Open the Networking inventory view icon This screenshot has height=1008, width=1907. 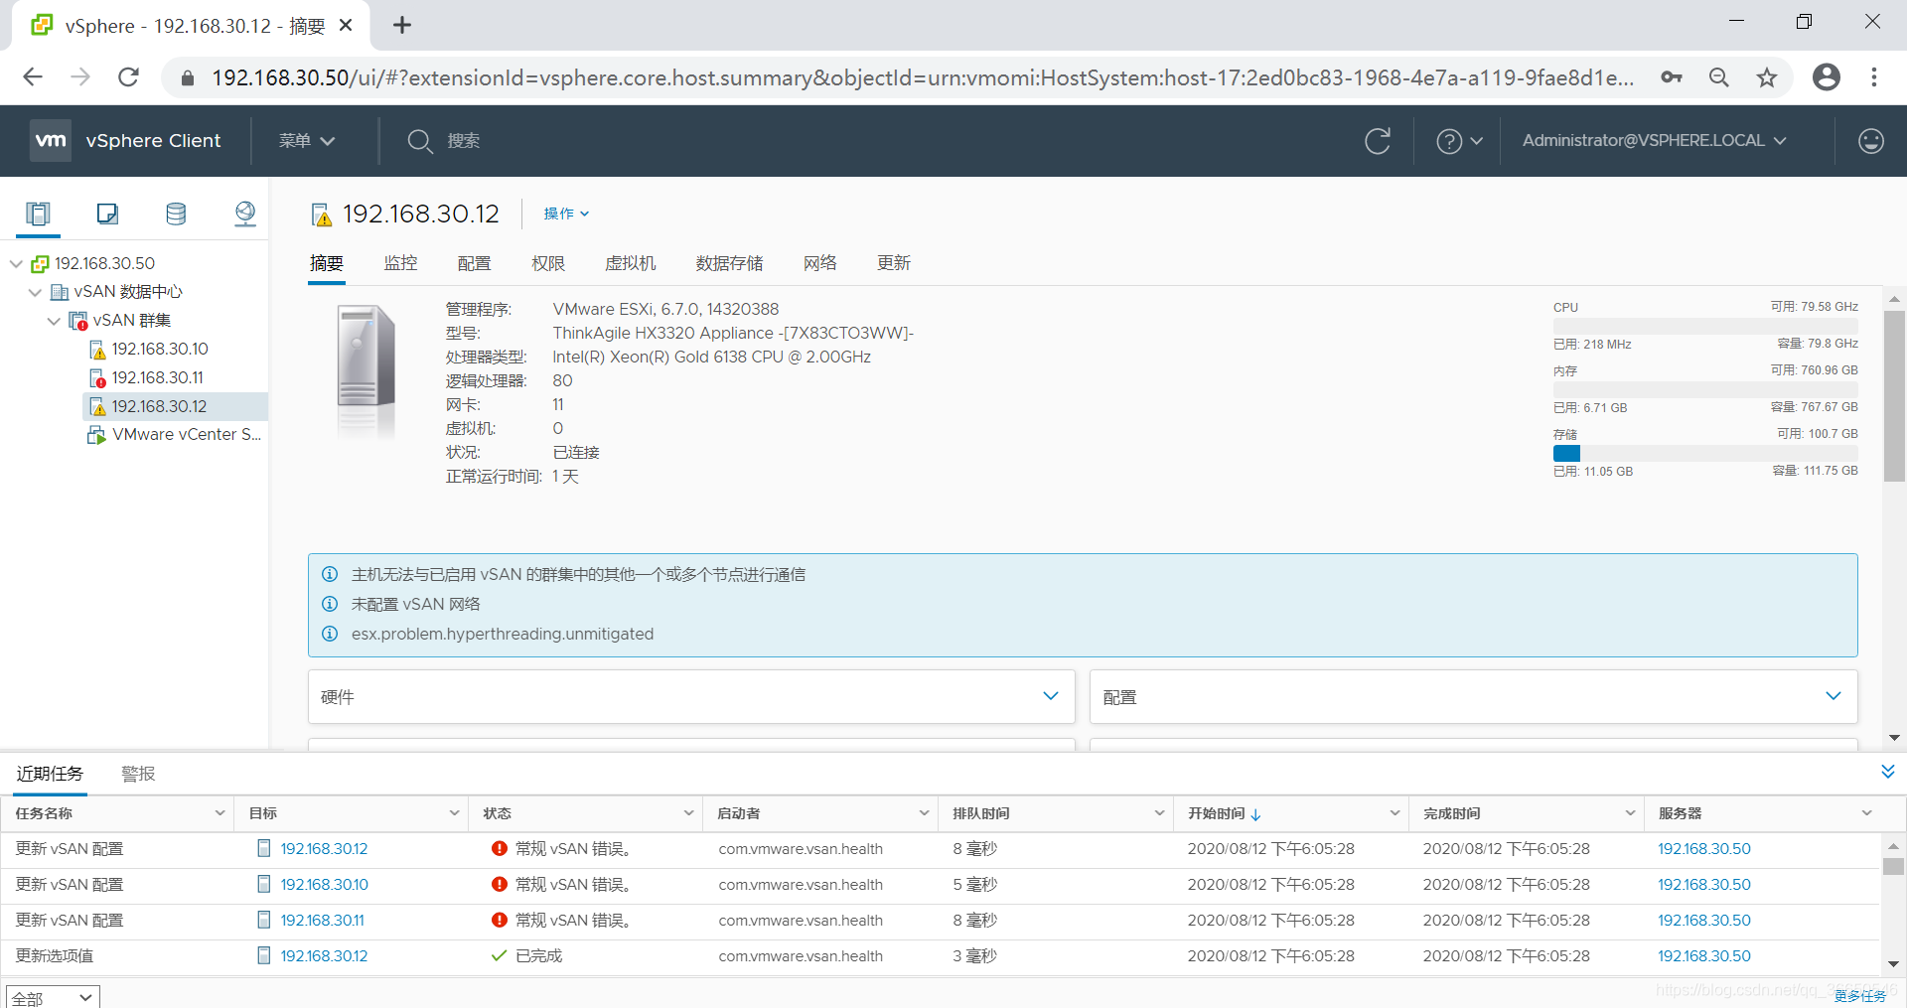(244, 214)
